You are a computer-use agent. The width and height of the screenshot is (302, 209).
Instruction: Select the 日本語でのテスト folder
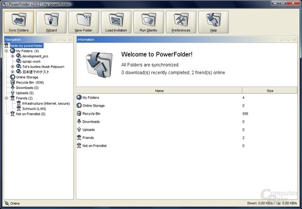point(36,72)
